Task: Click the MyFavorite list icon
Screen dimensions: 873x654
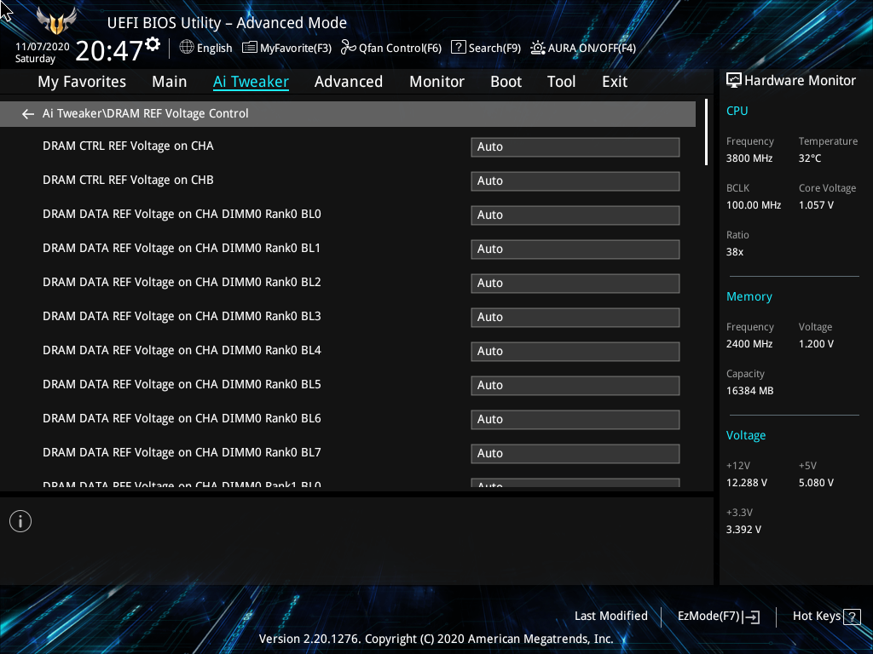Action: (x=250, y=48)
